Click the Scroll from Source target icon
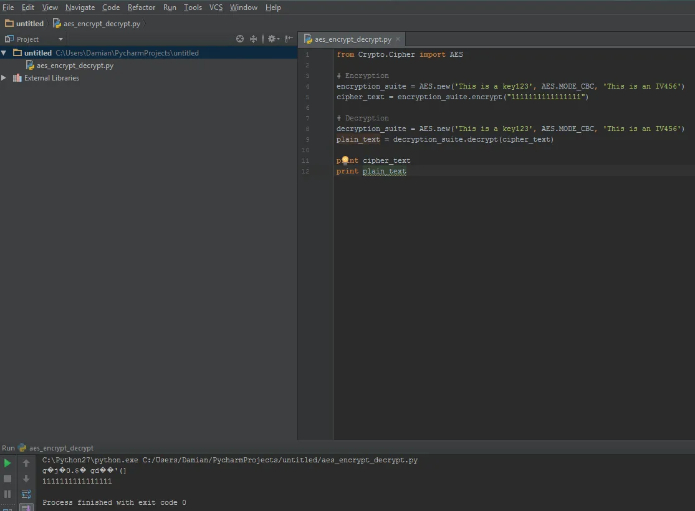 [x=240, y=39]
